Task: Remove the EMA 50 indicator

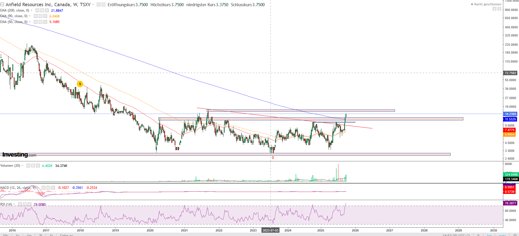Action: point(45,22)
